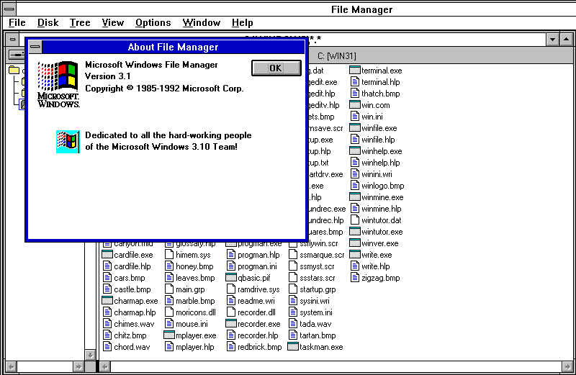Select the zigzag.bmp file icon
576x375 pixels.
354,278
